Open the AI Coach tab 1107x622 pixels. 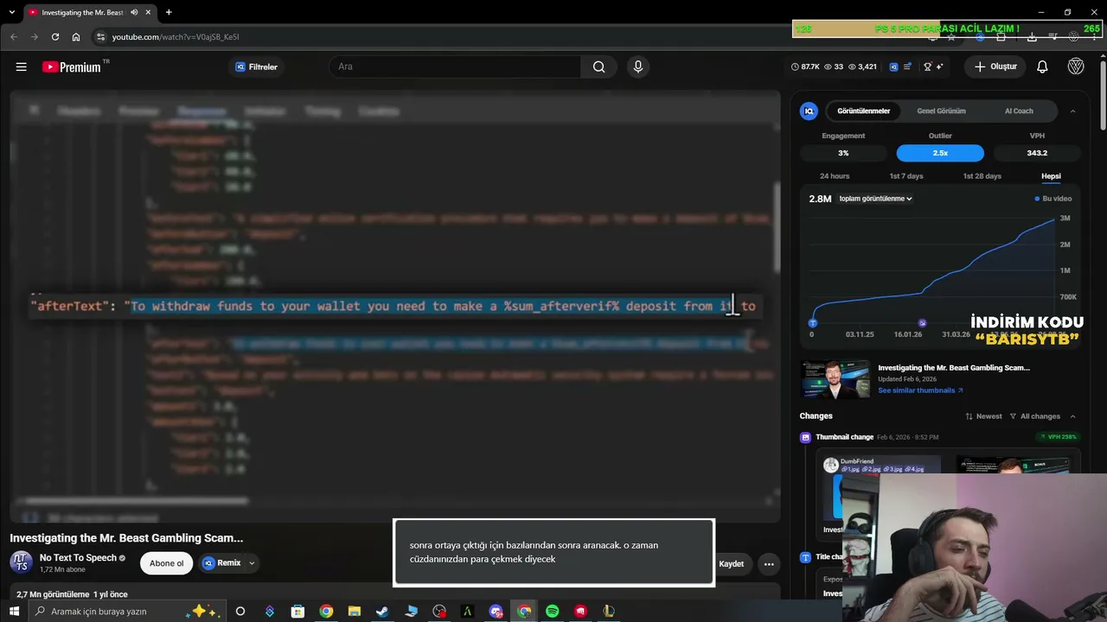coord(1019,111)
